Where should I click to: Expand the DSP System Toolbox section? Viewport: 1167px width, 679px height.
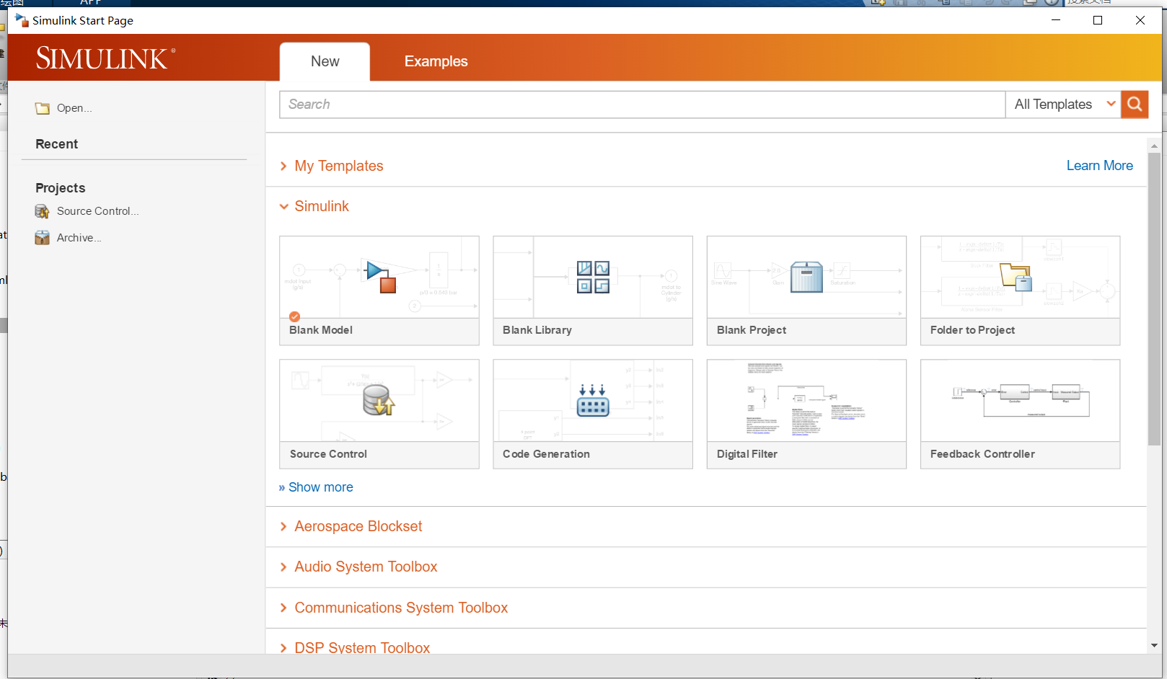[x=355, y=647]
